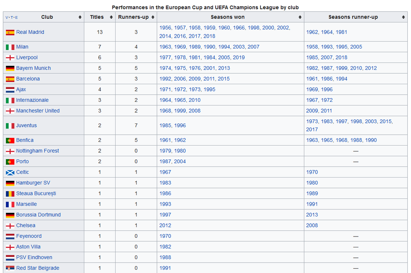Open the Benfica club link
Screen dimensions: 411x273
25,140
